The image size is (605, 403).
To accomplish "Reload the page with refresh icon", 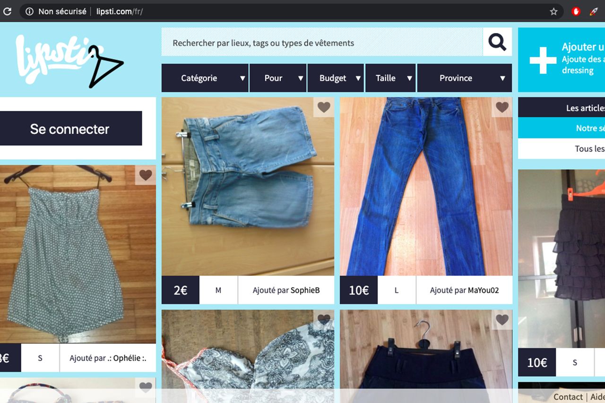I will (7, 11).
